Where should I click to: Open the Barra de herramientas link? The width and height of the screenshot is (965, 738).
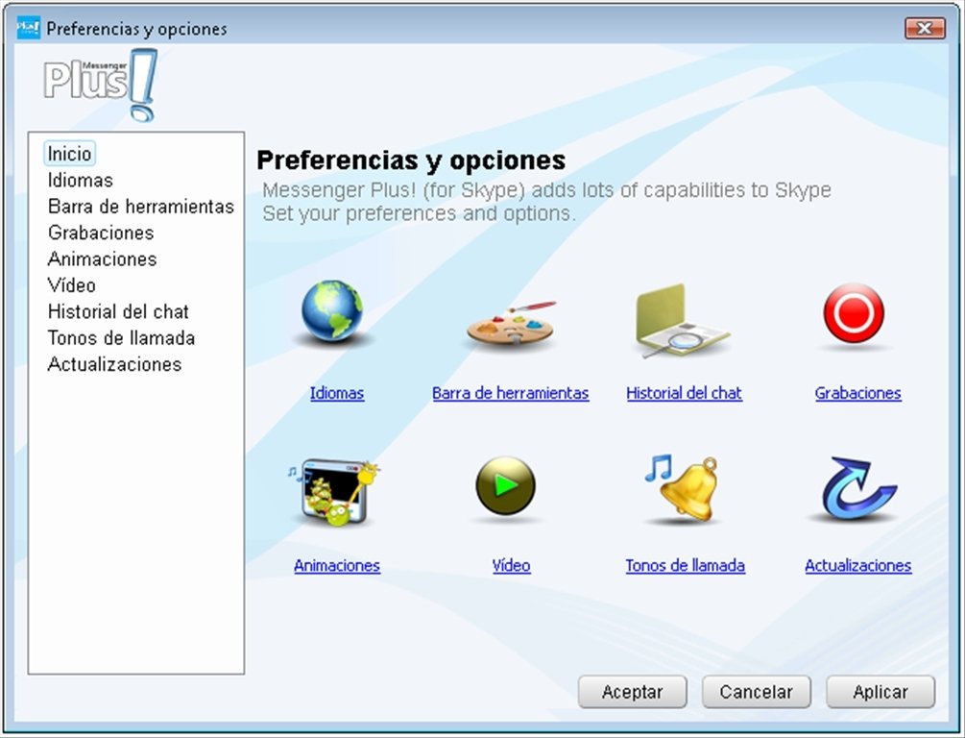(x=510, y=393)
